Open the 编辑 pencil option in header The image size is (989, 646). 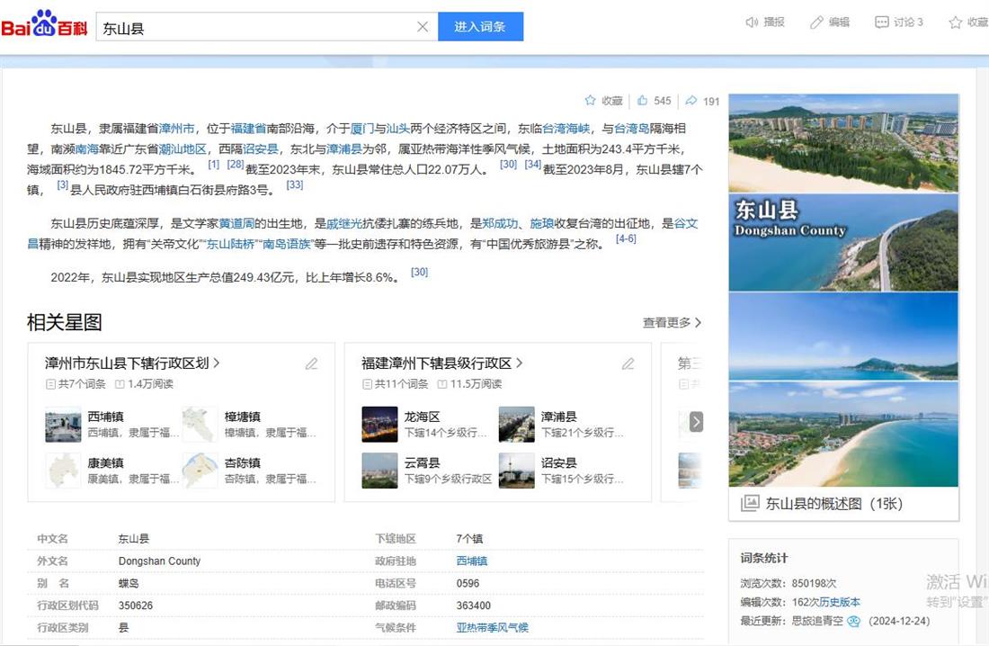830,22
